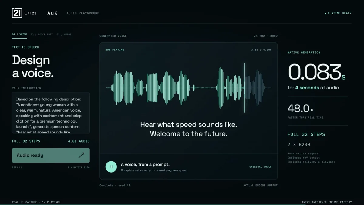Click the REAL UI CAPTURE · 1× PLAYBACK footer

point(36,202)
